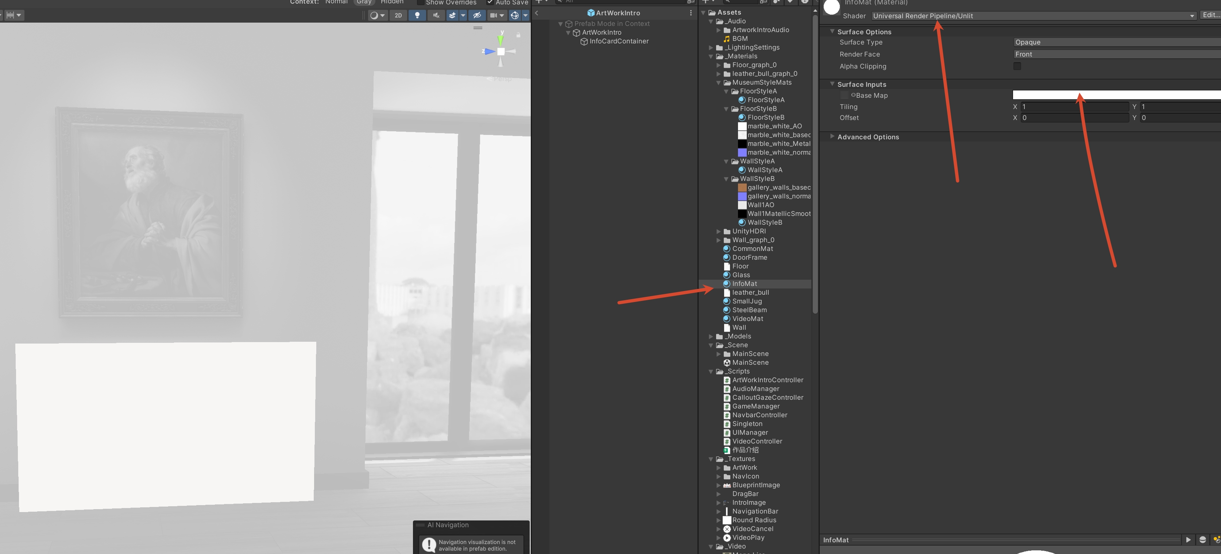Click the shader Edit button

(1210, 15)
